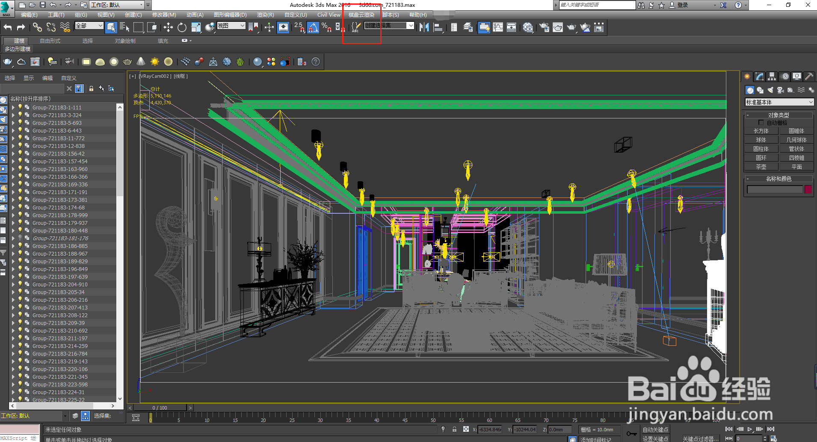
Task: Activate the Select Object tool
Action: pos(111,27)
